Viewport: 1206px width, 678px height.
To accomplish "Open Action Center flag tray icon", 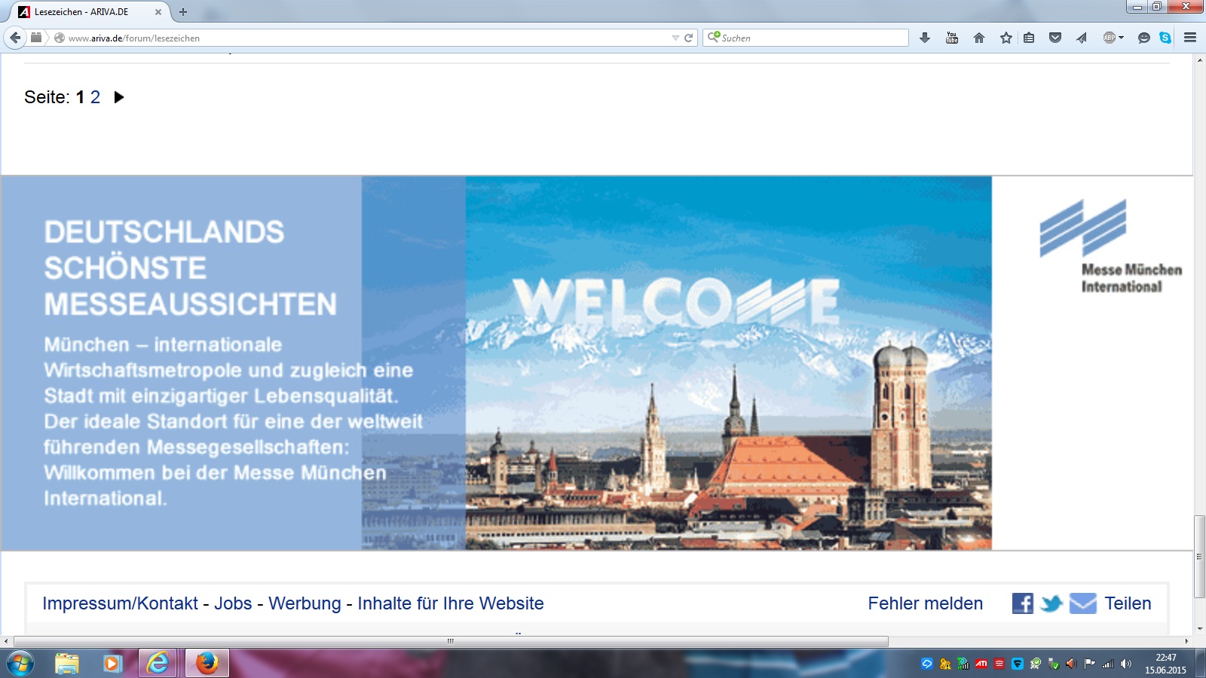I will (x=1090, y=664).
